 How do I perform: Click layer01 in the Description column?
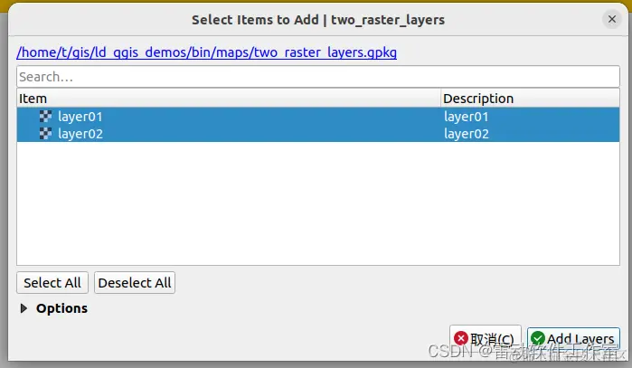467,117
